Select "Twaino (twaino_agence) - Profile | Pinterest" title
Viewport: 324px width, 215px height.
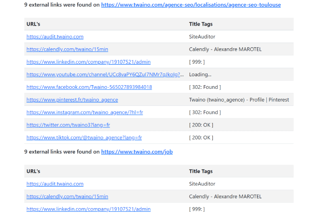pos(239,100)
